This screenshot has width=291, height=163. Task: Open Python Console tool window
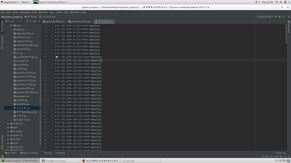point(29,153)
